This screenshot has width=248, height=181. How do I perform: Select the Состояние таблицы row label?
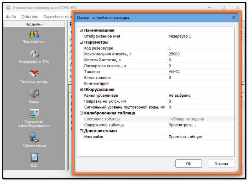click(102, 119)
